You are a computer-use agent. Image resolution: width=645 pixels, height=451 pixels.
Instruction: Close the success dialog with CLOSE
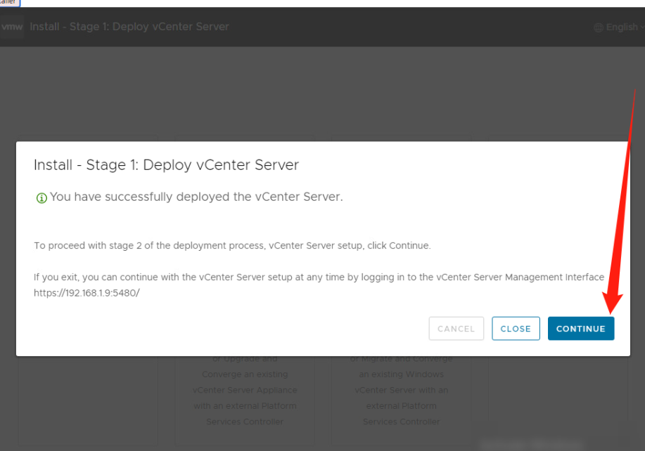pyautogui.click(x=516, y=328)
